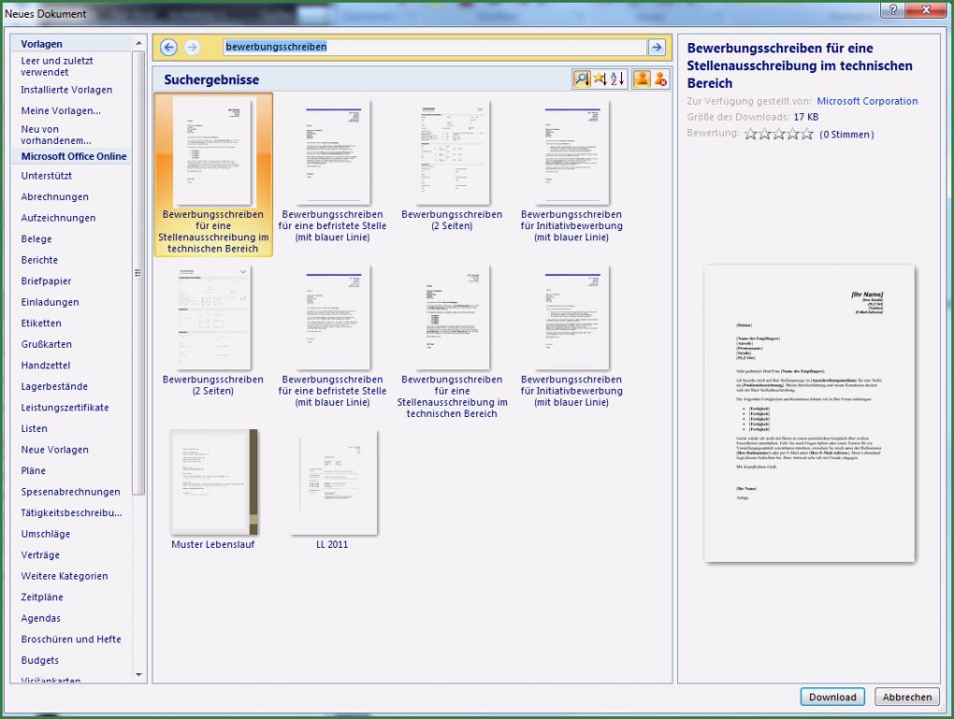Sort results by star rating
The image size is (954, 719).
coord(600,79)
